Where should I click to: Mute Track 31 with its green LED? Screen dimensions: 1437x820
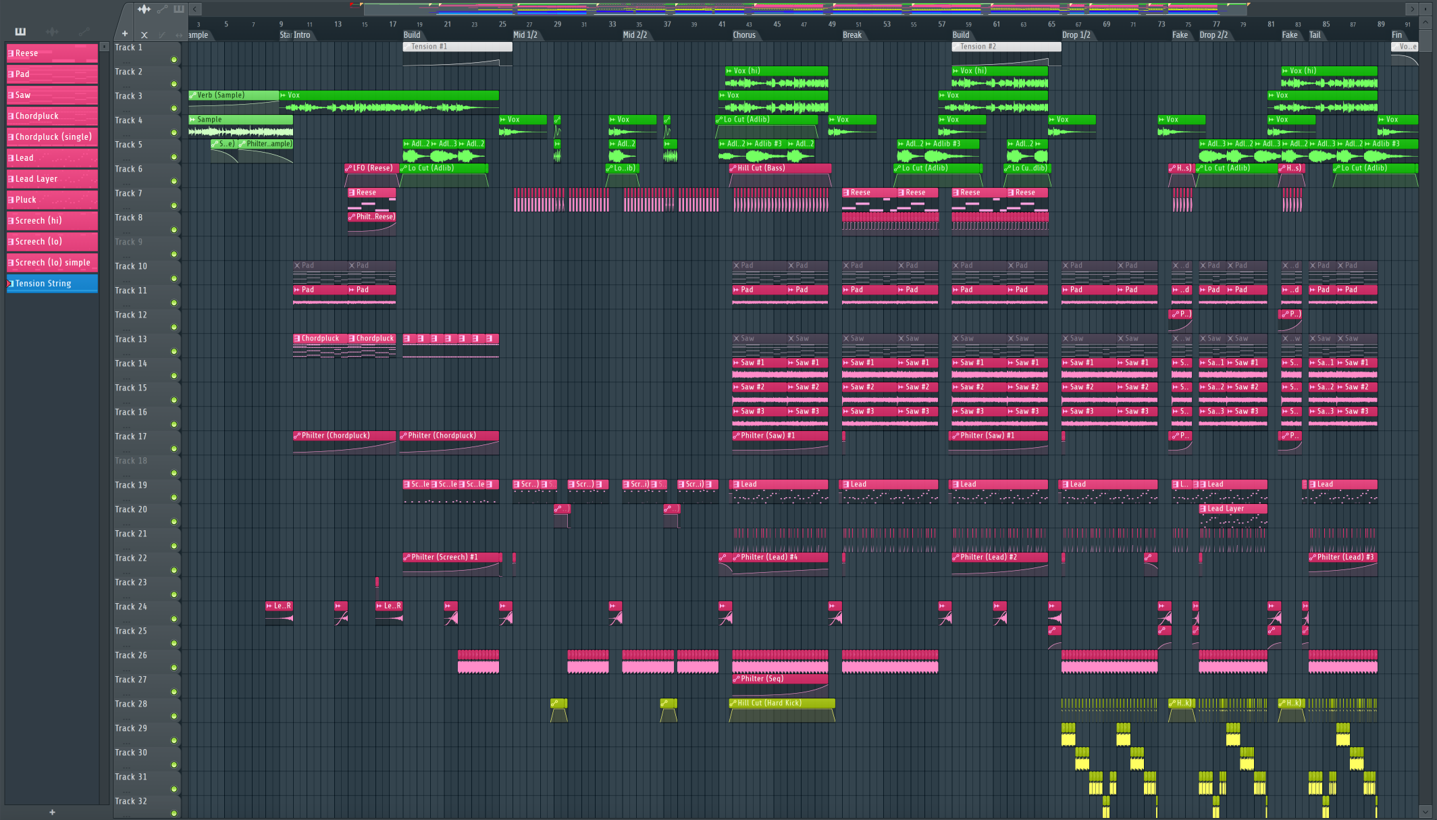pyautogui.click(x=174, y=789)
